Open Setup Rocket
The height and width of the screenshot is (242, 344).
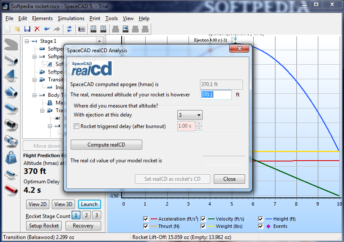44,226
